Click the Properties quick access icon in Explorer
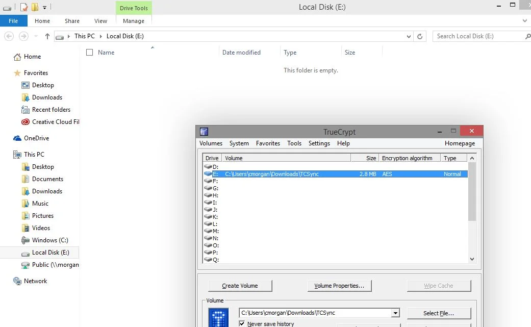Screen dimensions: 531x327 pyautogui.click(x=23, y=7)
